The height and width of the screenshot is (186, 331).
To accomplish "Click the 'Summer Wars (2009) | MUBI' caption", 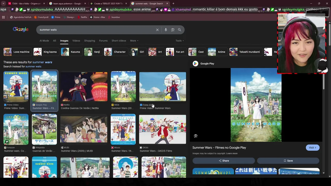I will pos(77,151).
